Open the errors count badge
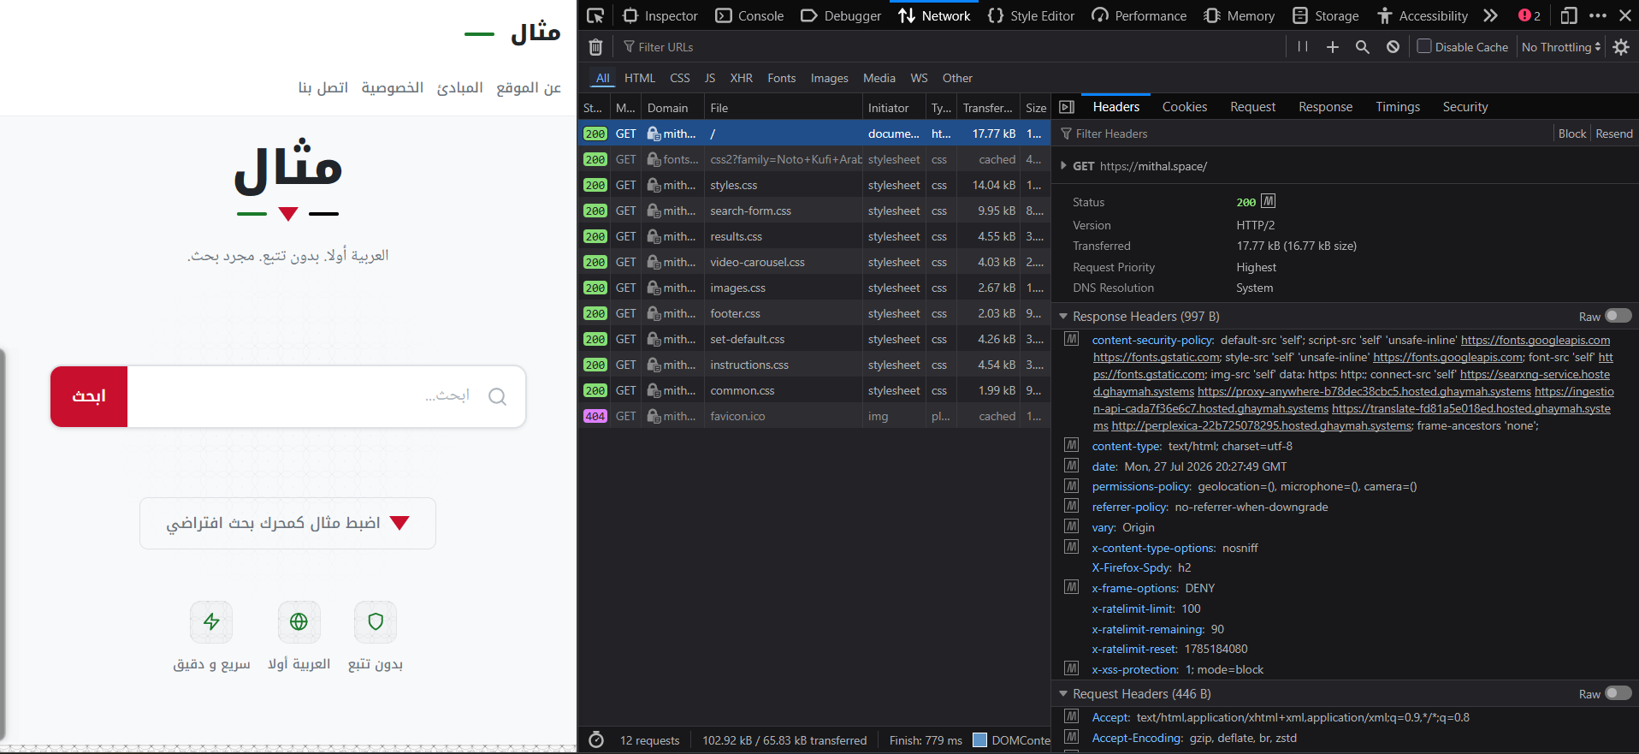The width and height of the screenshot is (1639, 754). tap(1530, 15)
